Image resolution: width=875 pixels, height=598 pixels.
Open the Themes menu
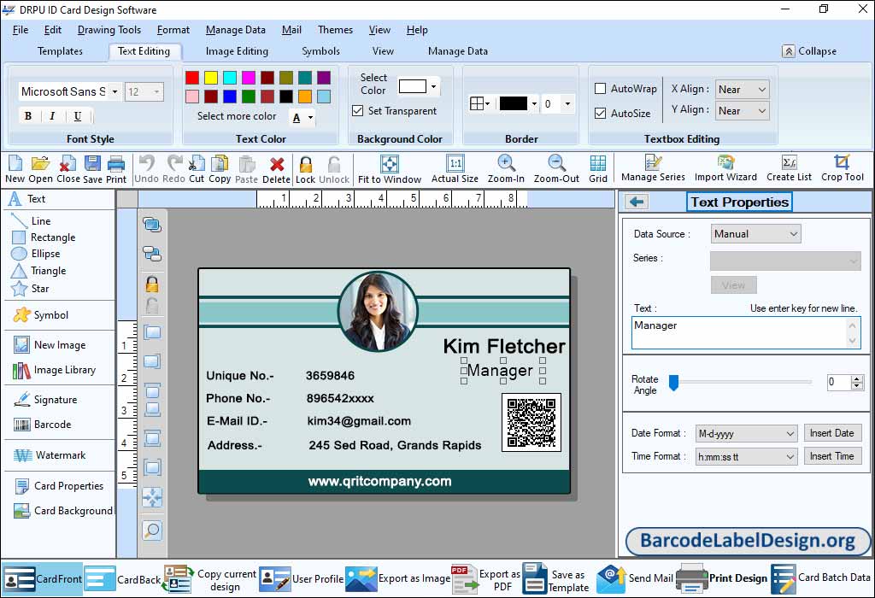[335, 30]
